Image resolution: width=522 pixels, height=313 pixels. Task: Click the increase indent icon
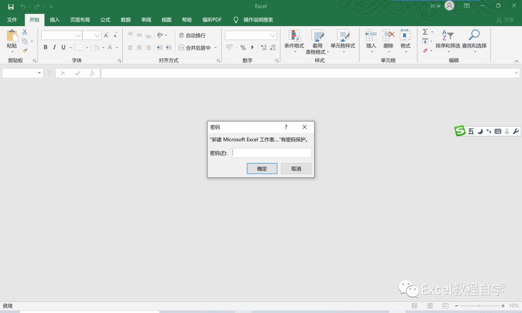[x=169, y=47]
